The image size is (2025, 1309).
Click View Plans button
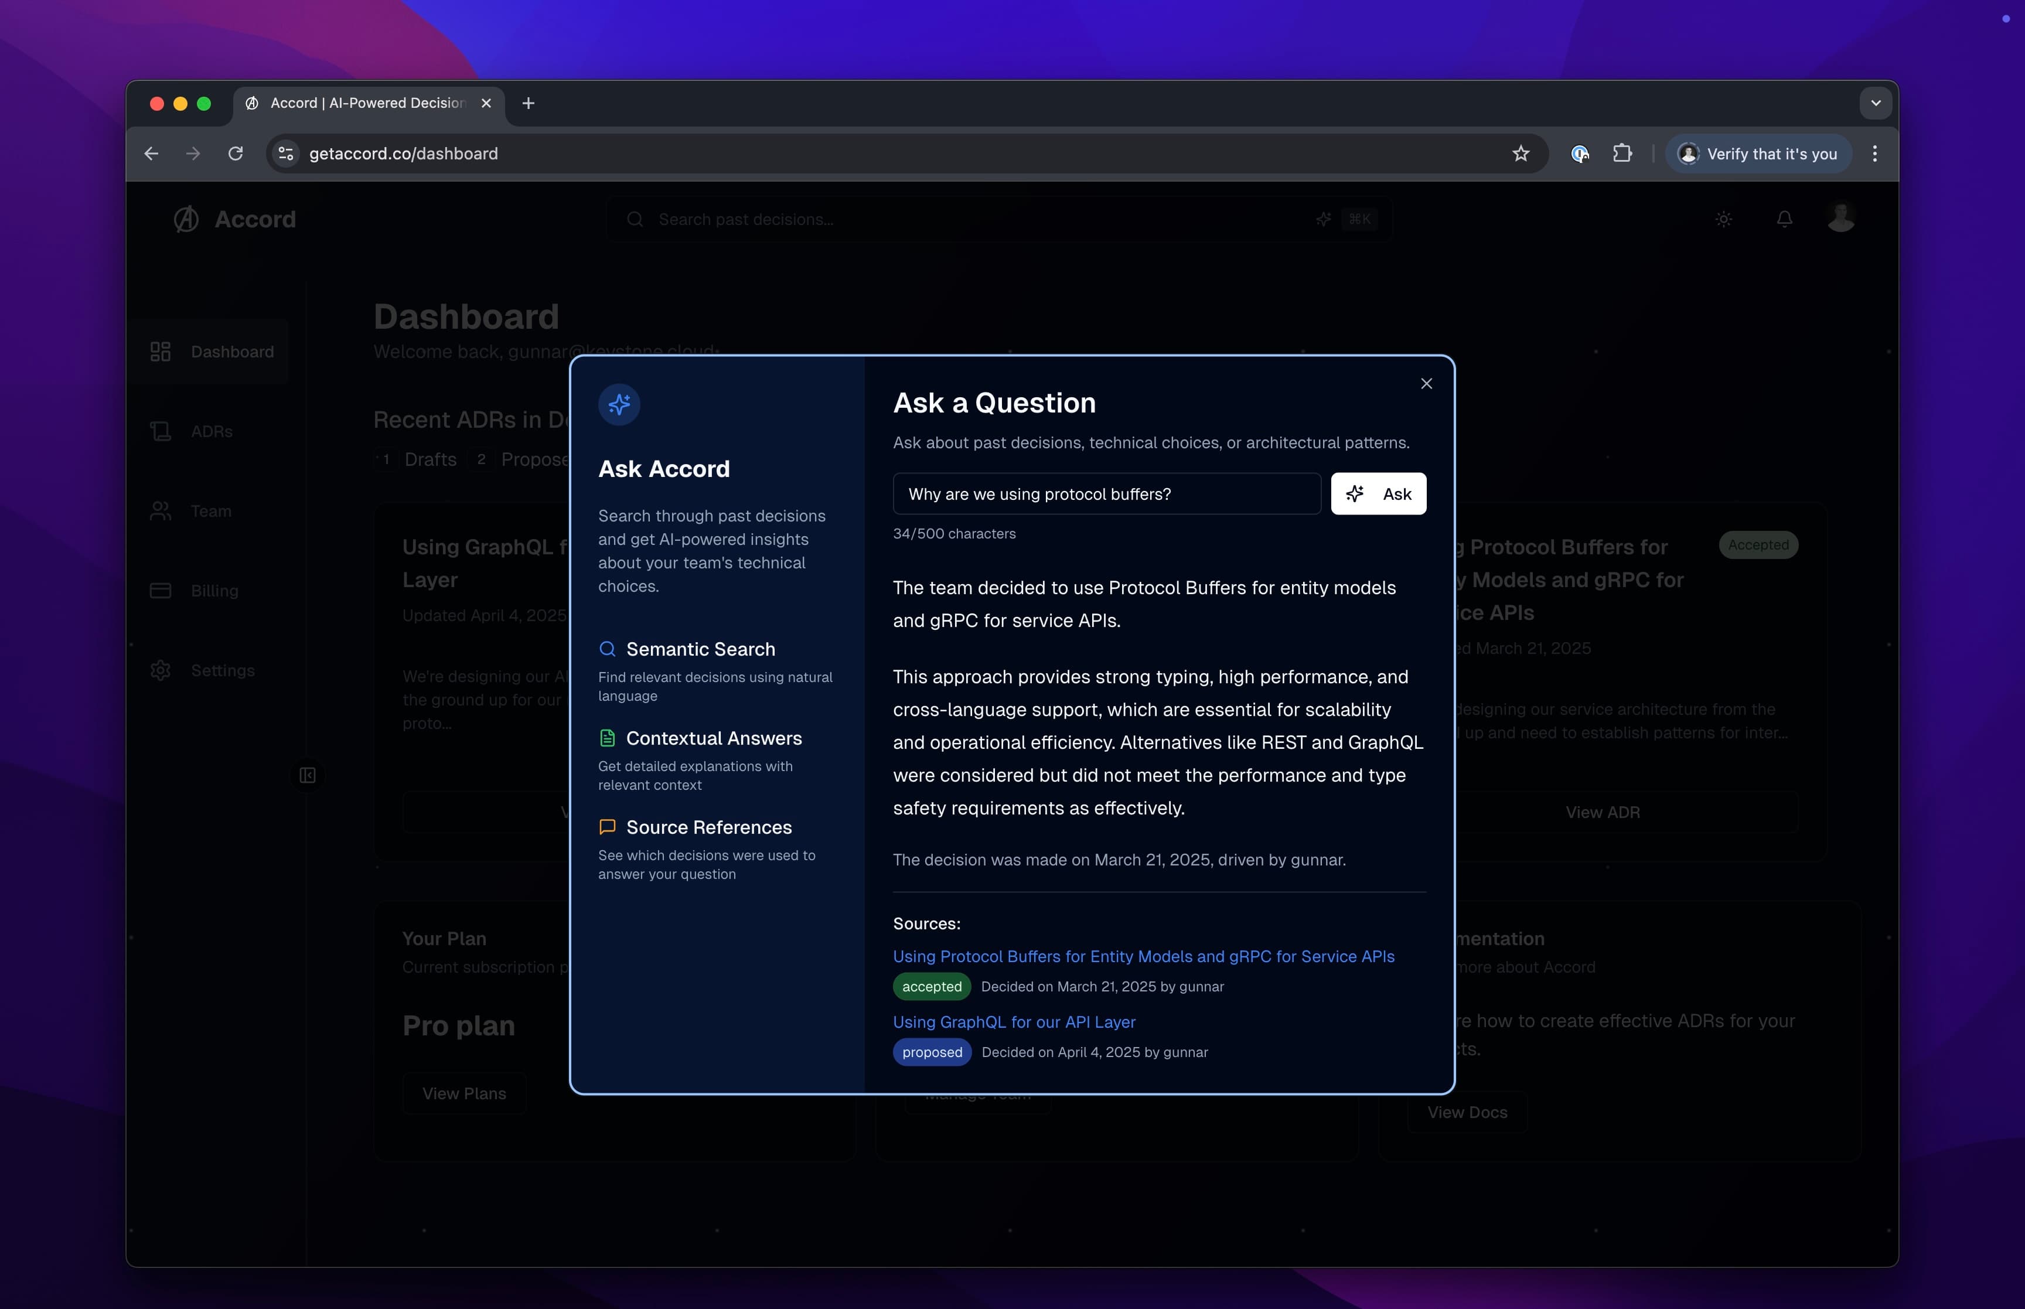464,1094
